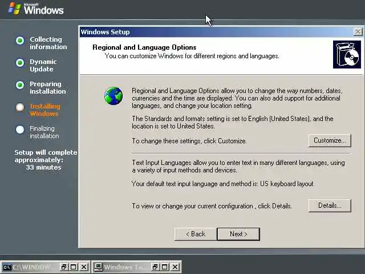Image resolution: width=365 pixels, height=274 pixels.
Task: Click the 'Collecting information' label
Action: [x=48, y=43]
